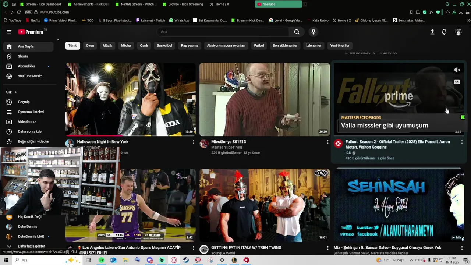The height and width of the screenshot is (265, 471).
Task: Click the YouTube search field
Action: coord(223,32)
